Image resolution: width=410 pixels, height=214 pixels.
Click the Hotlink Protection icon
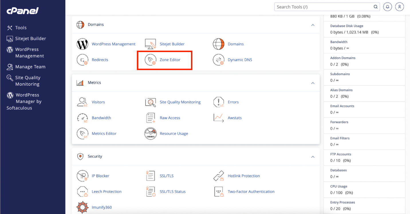pyautogui.click(x=218, y=176)
